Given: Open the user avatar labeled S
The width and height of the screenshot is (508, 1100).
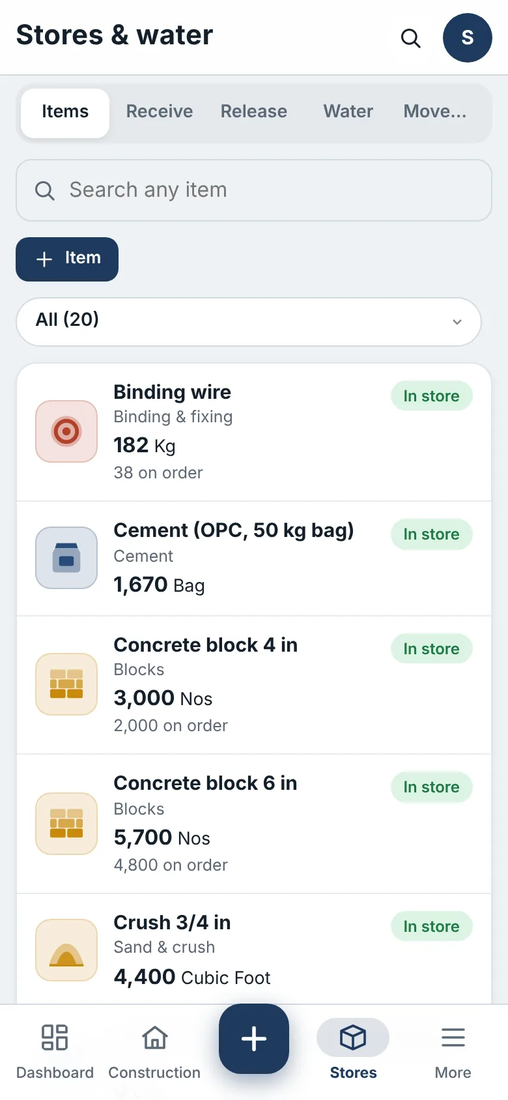Looking at the screenshot, I should coord(467,38).
